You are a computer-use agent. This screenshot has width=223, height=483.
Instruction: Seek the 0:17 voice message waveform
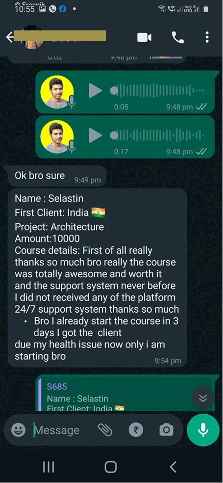click(x=157, y=135)
